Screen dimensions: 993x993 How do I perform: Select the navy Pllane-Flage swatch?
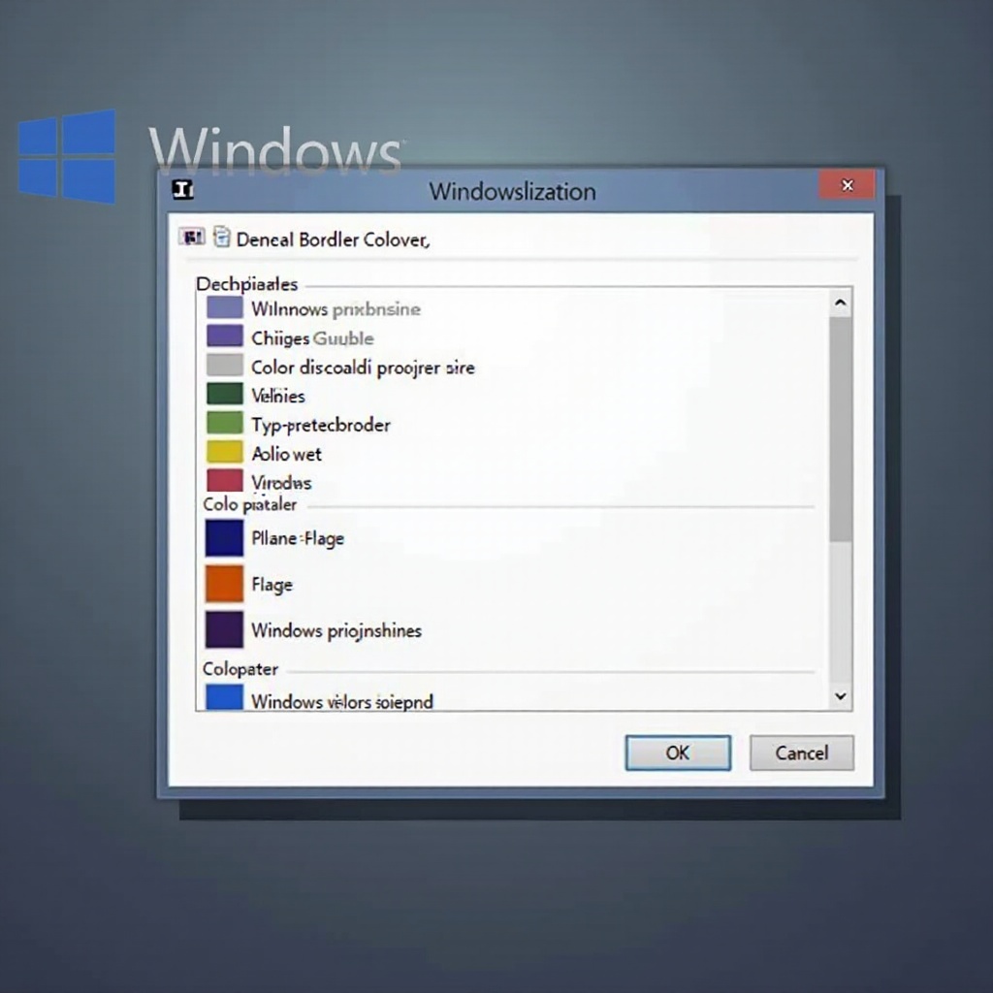pyautogui.click(x=224, y=538)
